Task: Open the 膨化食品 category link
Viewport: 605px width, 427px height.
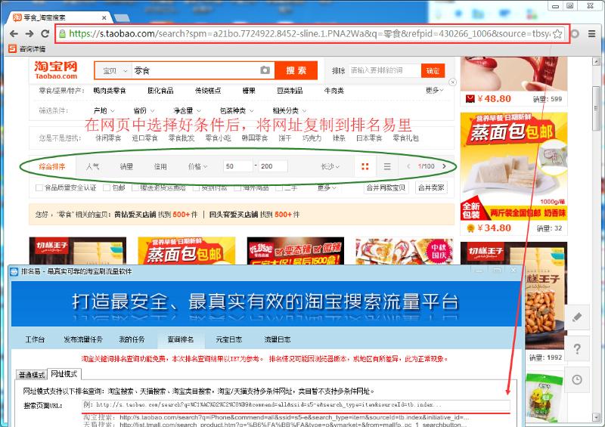Action: point(160,90)
